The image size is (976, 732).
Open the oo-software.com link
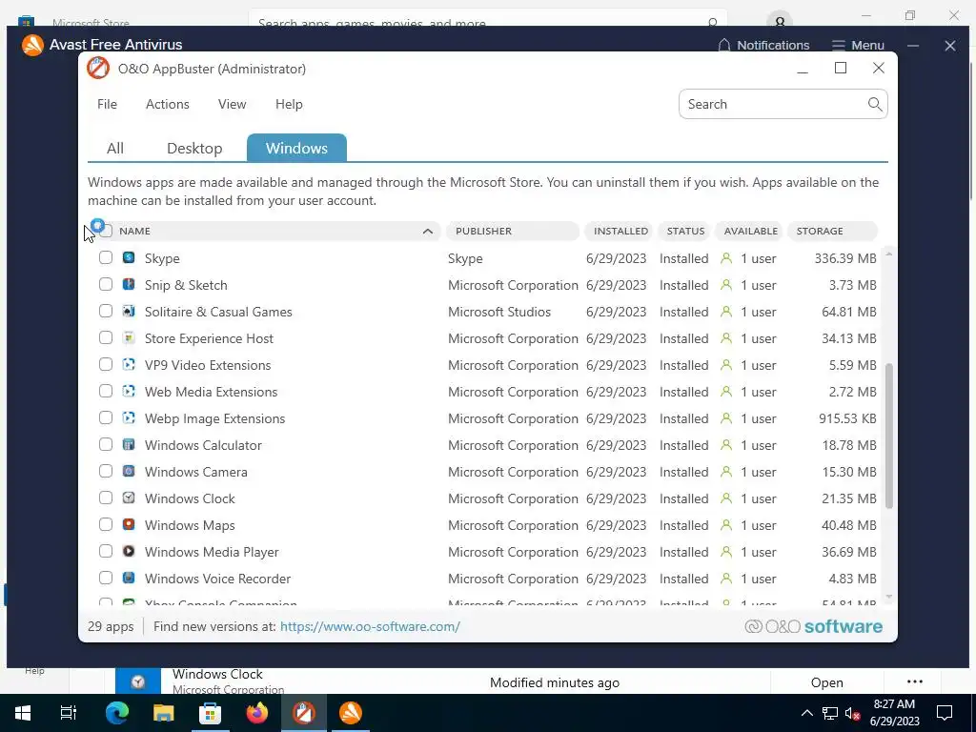(370, 626)
